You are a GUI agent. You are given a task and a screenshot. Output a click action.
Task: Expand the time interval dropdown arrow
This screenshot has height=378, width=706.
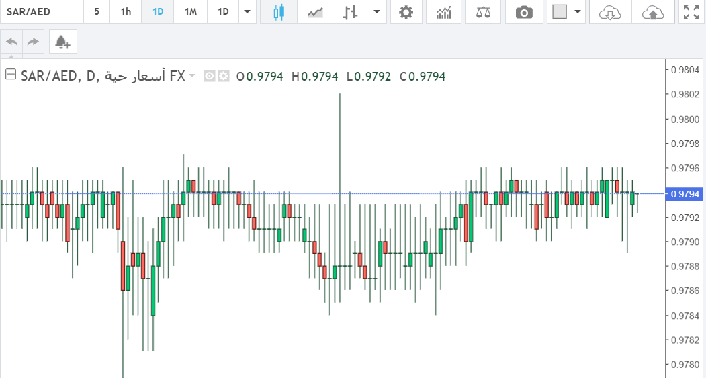pyautogui.click(x=248, y=12)
